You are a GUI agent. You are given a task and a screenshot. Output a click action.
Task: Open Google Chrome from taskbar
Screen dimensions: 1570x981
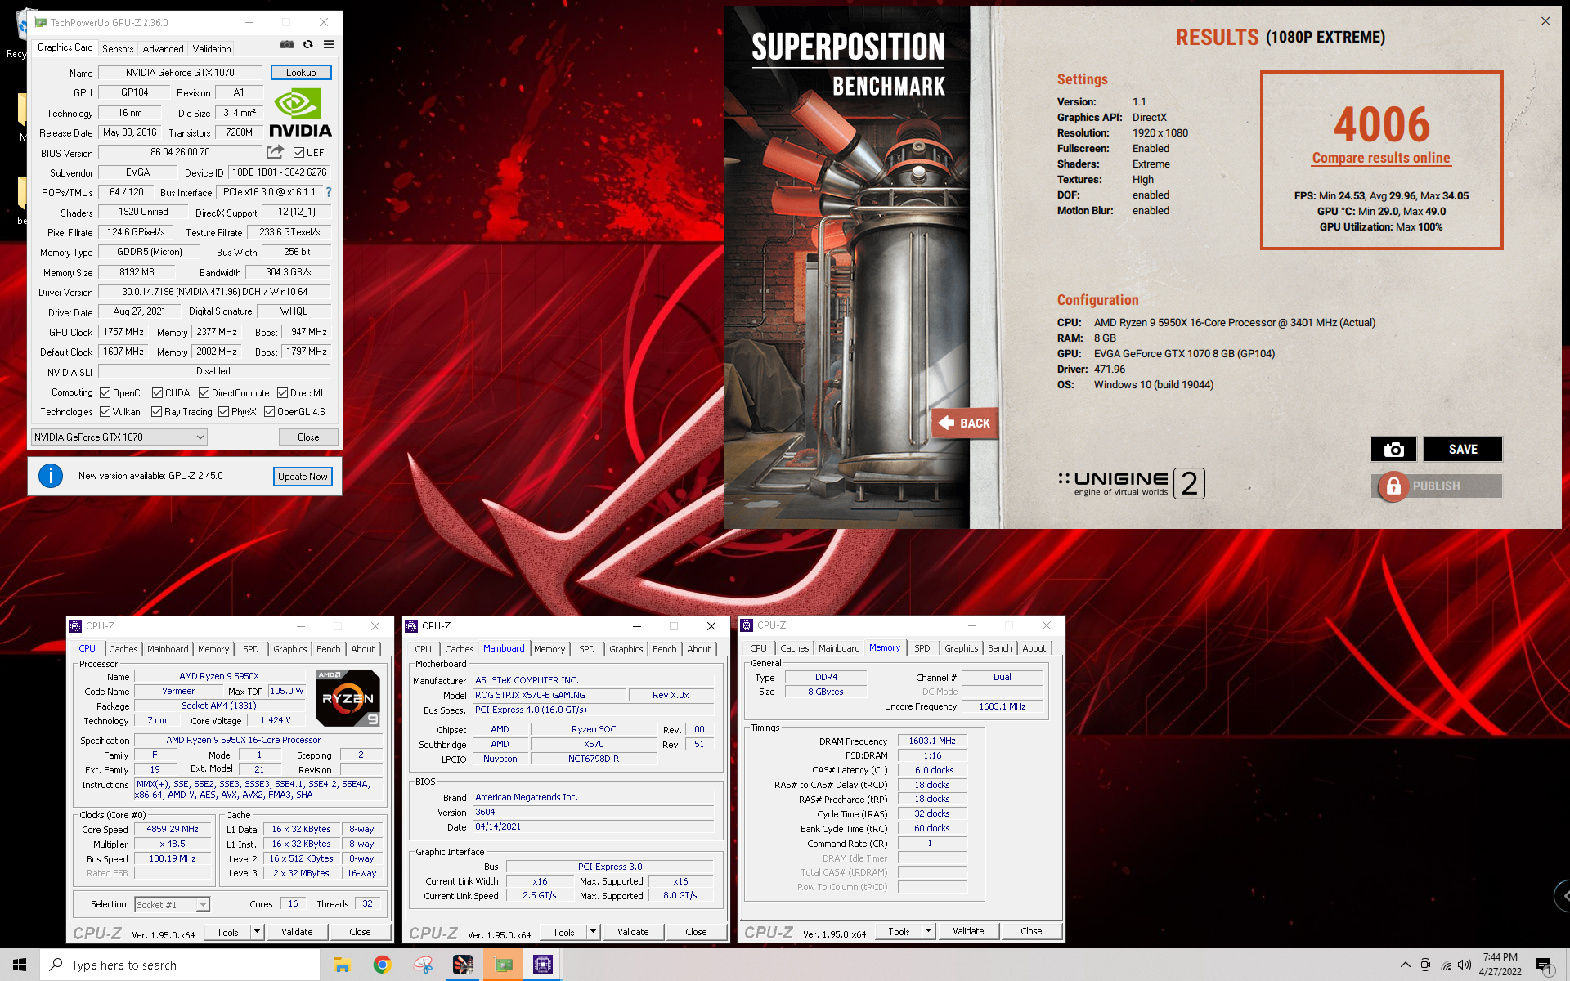click(382, 965)
